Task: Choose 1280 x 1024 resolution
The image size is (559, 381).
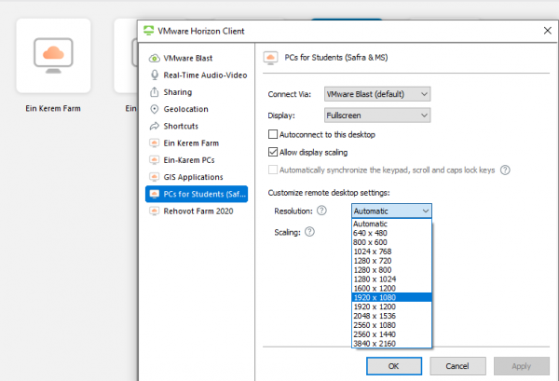Action: (391, 279)
